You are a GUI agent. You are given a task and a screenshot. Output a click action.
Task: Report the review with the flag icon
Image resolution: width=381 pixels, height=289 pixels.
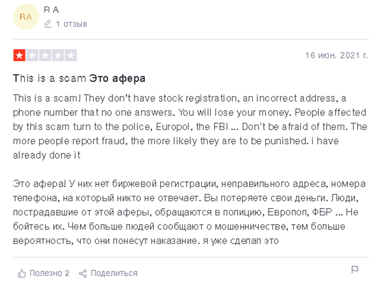tap(355, 270)
